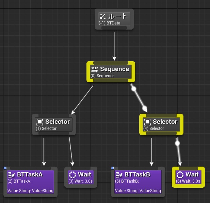Select the root node icon
The height and width of the screenshot is (203, 210).
(103, 16)
